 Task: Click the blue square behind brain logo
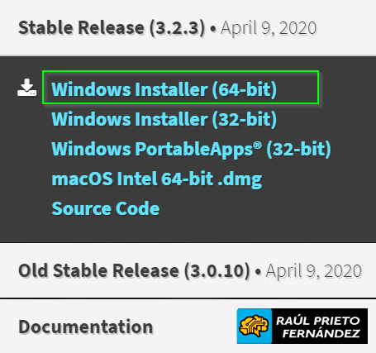tap(255, 326)
